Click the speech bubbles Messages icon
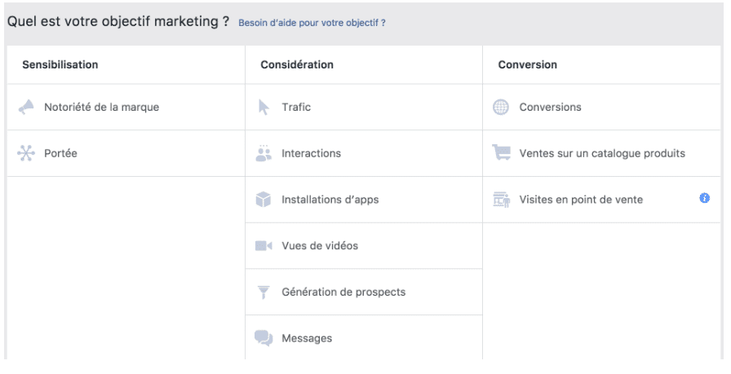Image resolution: width=731 pixels, height=374 pixels. (x=264, y=338)
